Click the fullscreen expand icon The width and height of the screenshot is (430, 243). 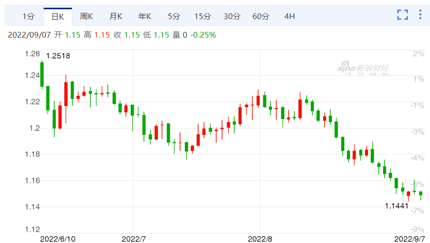[x=403, y=15]
